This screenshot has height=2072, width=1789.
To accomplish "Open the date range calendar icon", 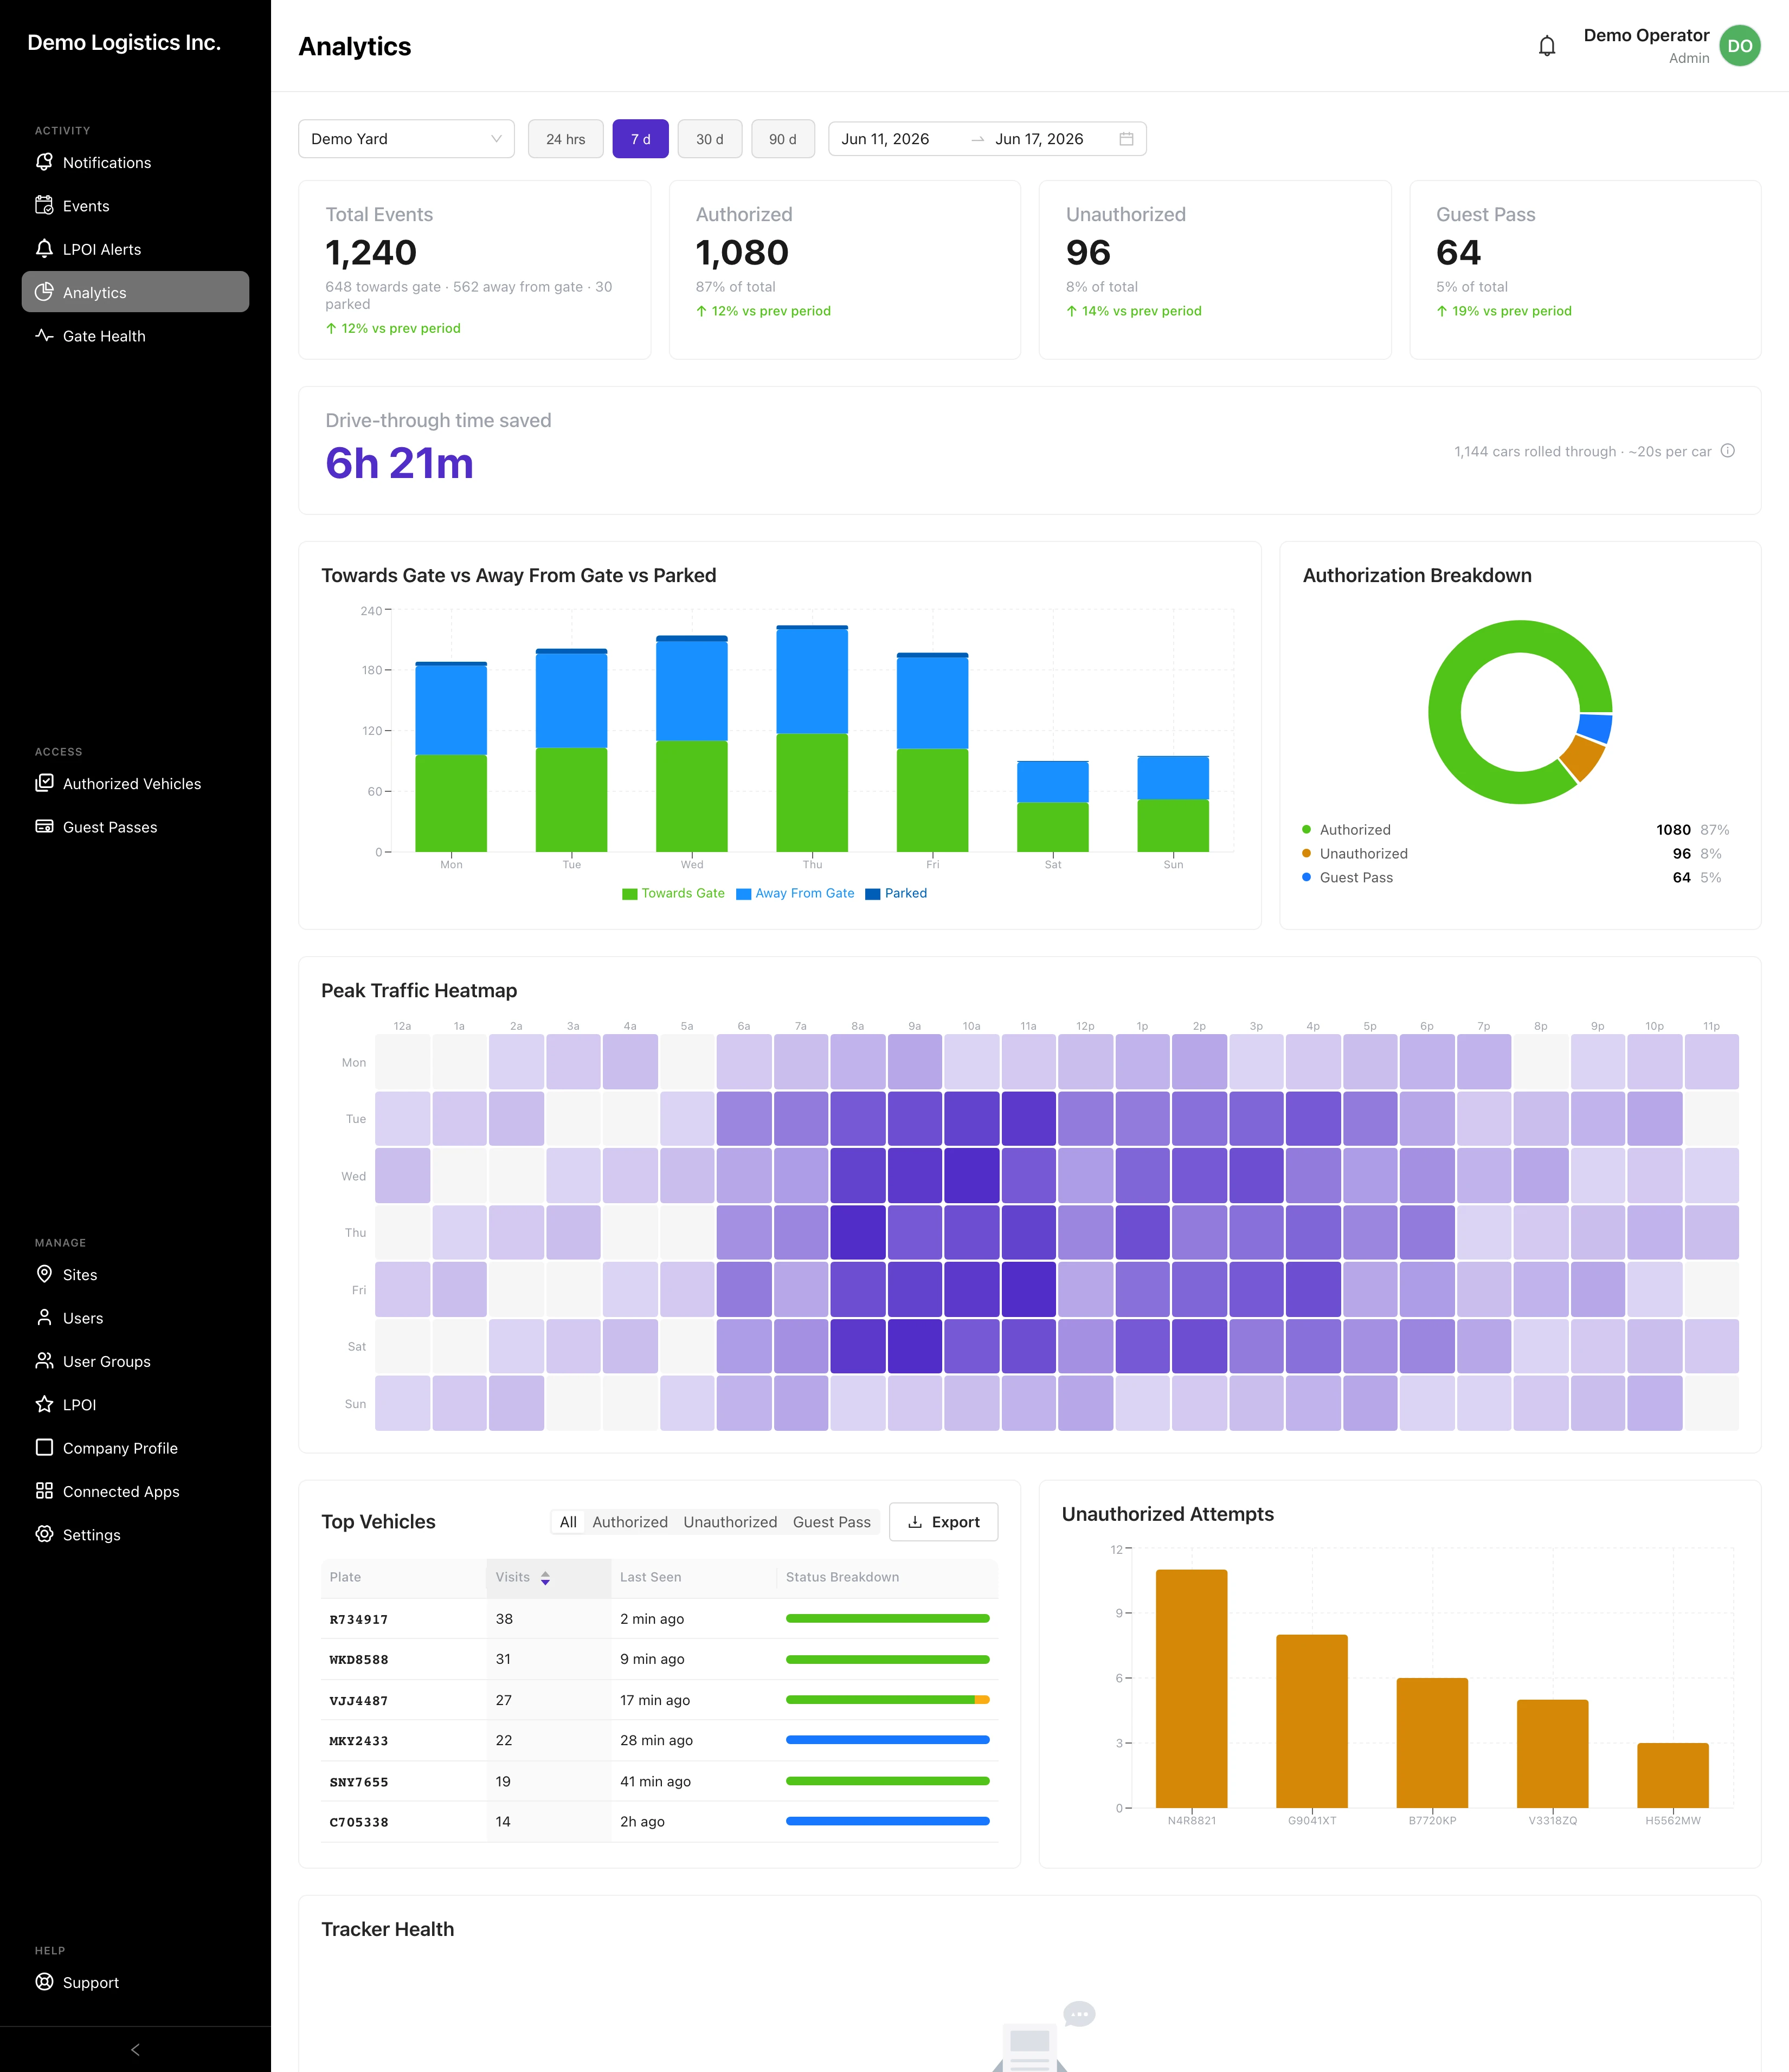I will pyautogui.click(x=1126, y=139).
